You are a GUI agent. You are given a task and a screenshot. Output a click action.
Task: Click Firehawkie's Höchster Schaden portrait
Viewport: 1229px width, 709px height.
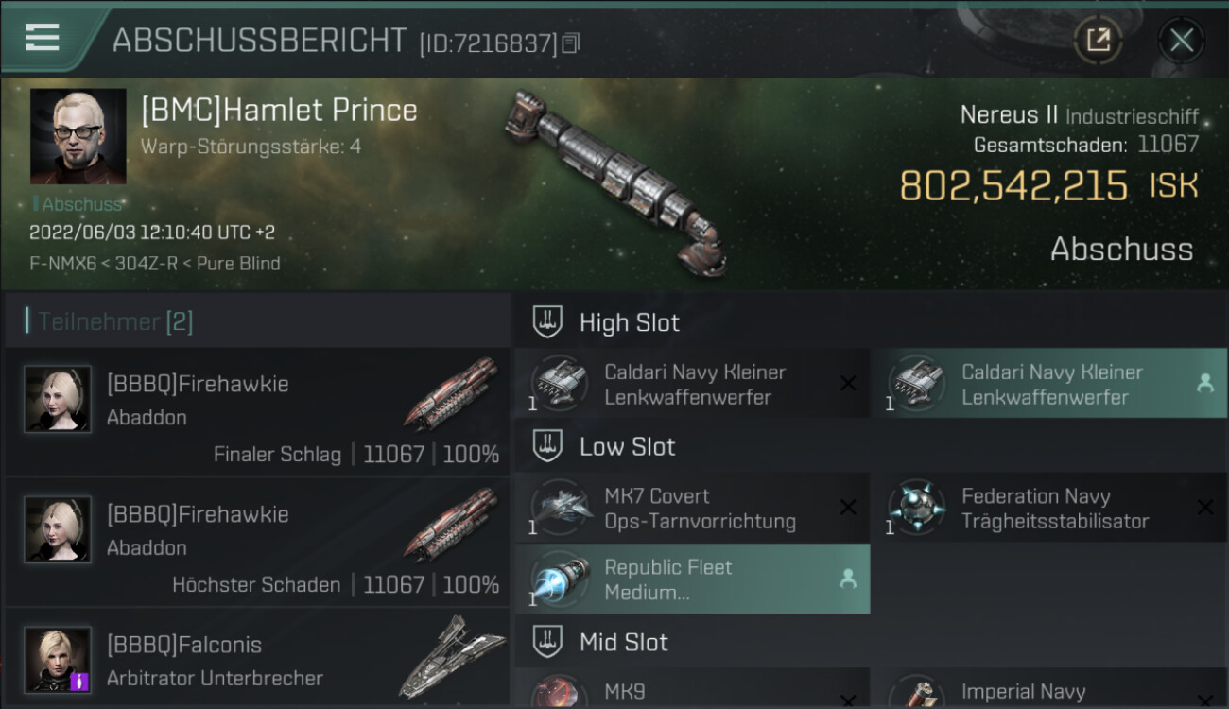[58, 529]
